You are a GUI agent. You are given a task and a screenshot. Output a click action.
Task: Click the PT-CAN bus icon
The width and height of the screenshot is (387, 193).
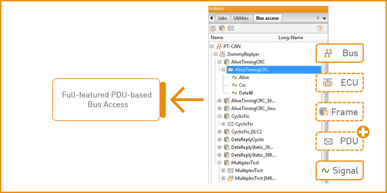(x=218, y=47)
